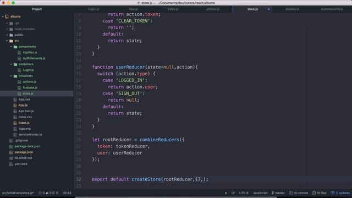Open App.test.js from the tree

tap(26, 111)
